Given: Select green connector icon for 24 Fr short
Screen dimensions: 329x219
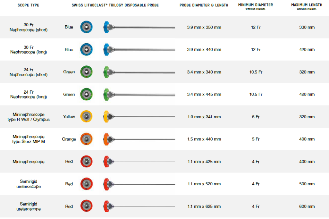Looking at the screenshot, I should [x=86, y=72].
